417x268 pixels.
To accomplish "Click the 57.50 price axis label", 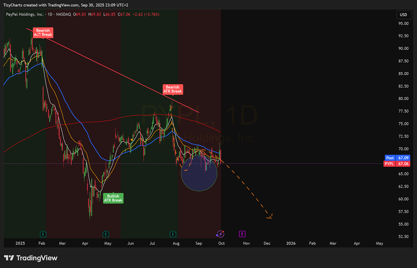I will click(x=403, y=212).
